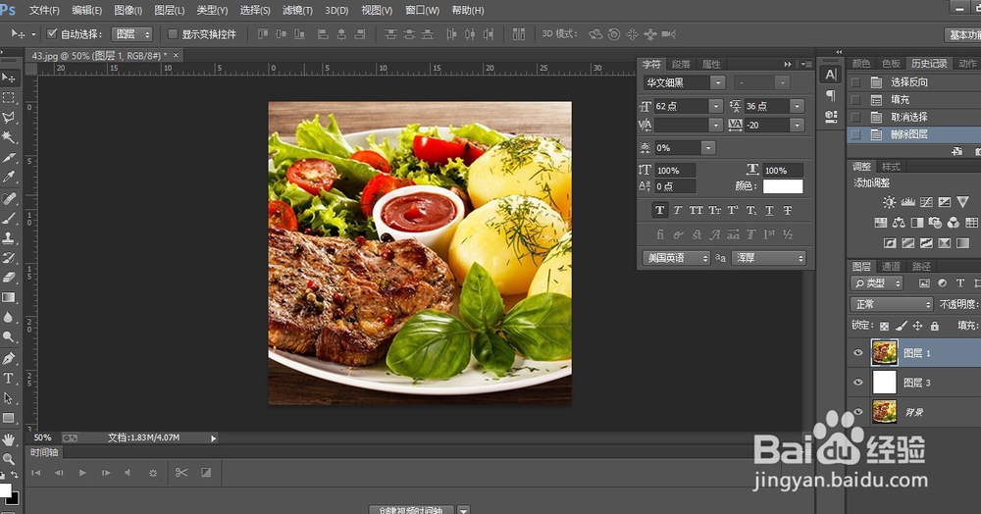Select the Eraser tool
Image resolution: width=981 pixels, height=514 pixels.
click(9, 278)
